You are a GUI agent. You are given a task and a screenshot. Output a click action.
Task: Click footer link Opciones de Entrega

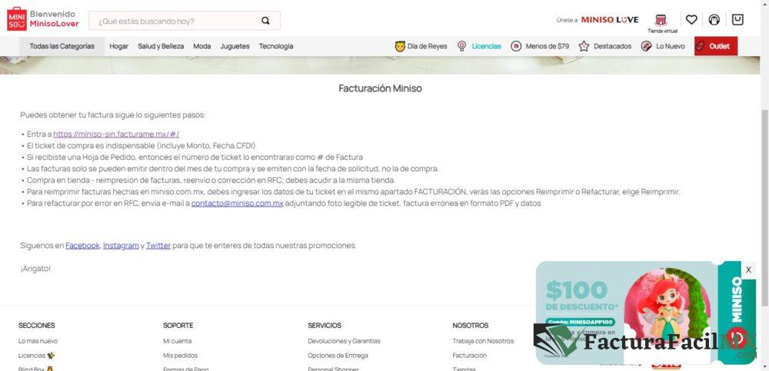[x=338, y=356]
